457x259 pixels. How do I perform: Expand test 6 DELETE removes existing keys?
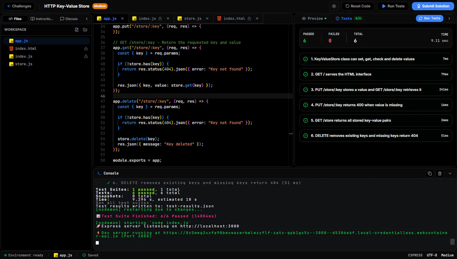[x=376, y=136]
